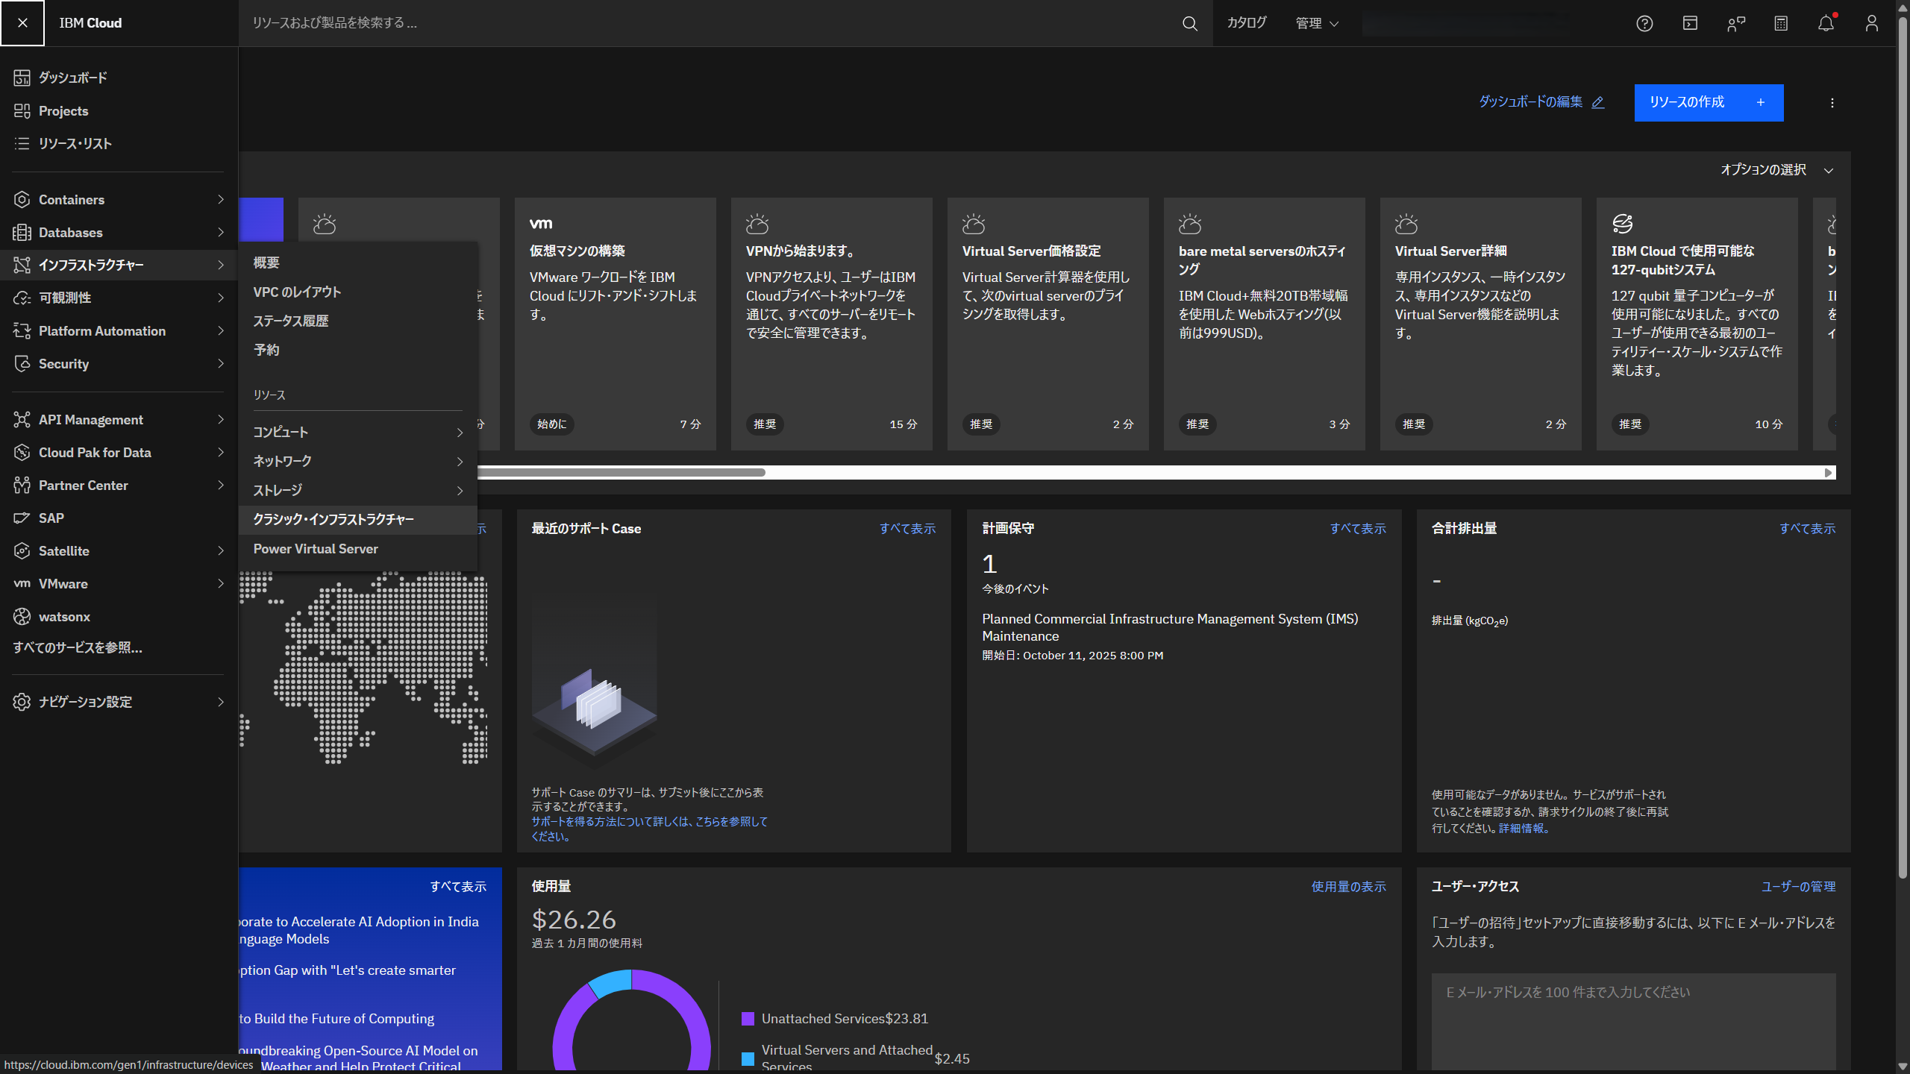The image size is (1910, 1074).
Task: Open the Security section icon in the sidebar
Action: coord(22,364)
